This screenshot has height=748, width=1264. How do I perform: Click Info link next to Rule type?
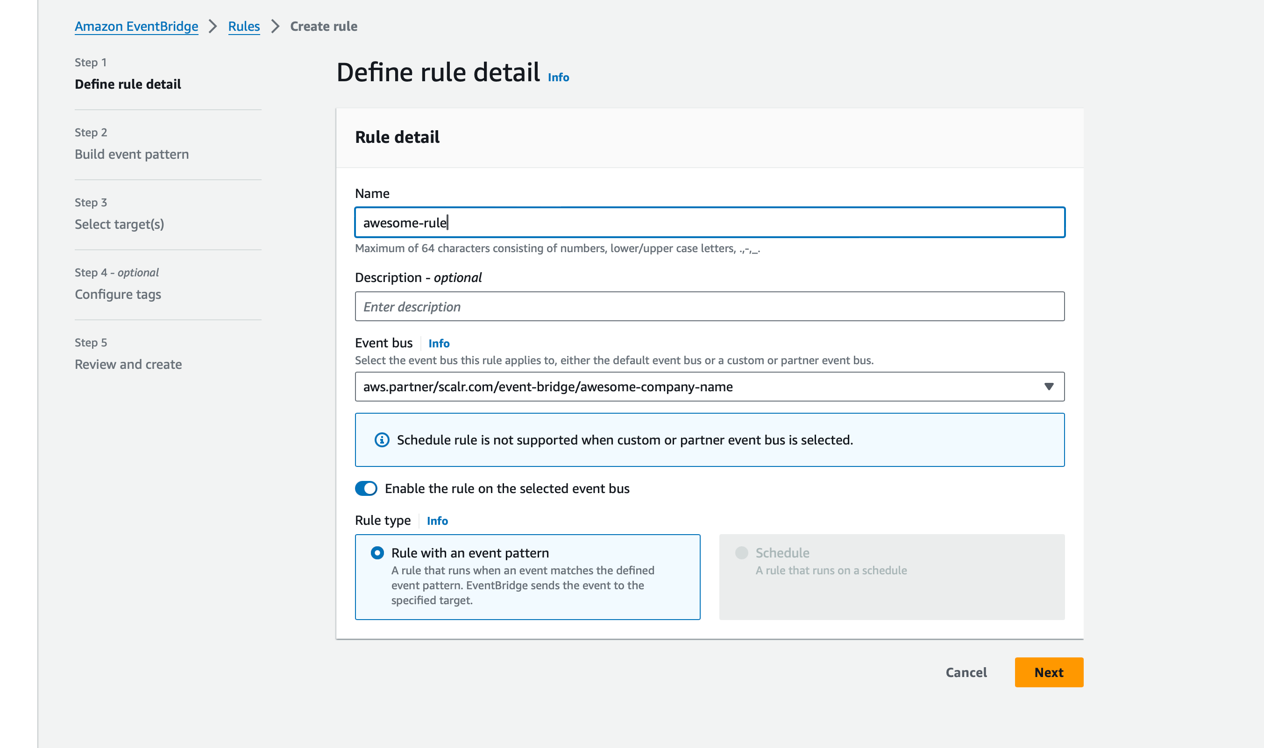pyautogui.click(x=437, y=521)
